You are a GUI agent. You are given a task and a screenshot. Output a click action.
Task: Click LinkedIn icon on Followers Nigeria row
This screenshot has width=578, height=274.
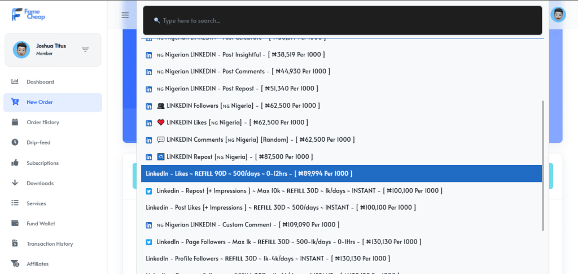click(149, 106)
